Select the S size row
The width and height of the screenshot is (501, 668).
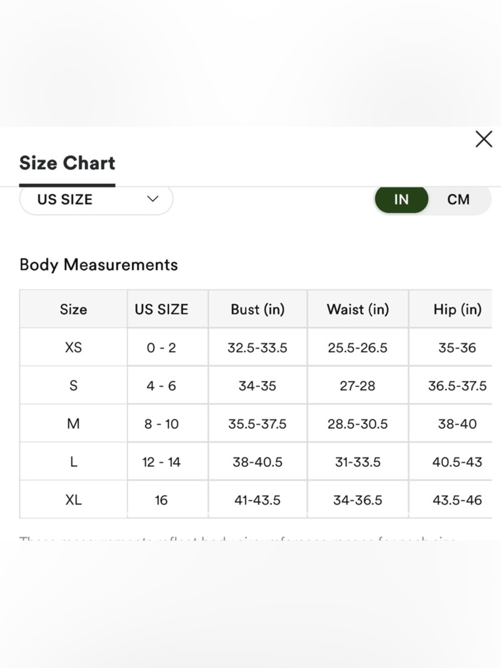tap(256, 385)
